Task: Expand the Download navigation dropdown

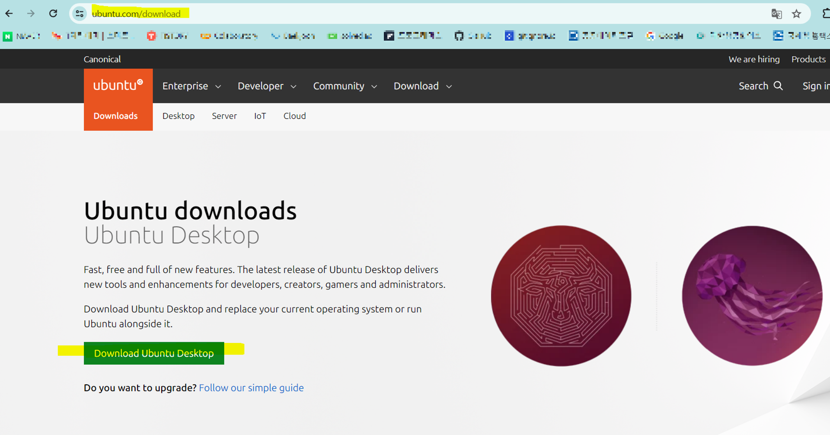Action: click(x=423, y=86)
